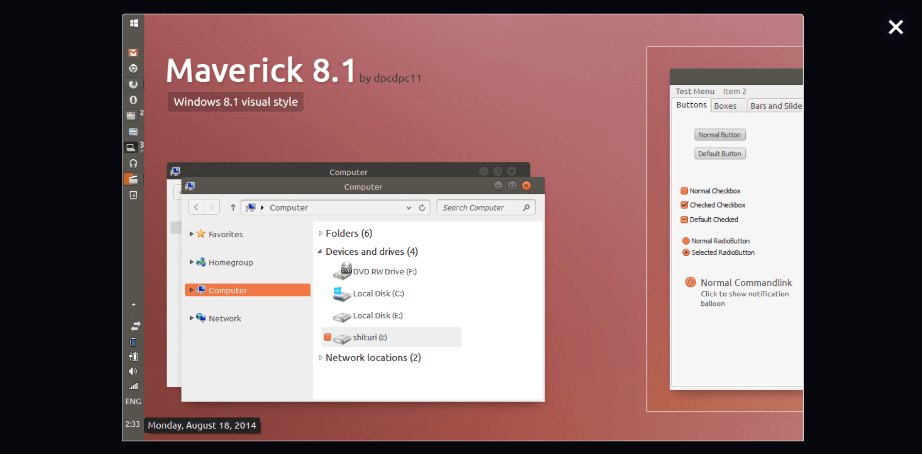This screenshot has height=454, width=922.
Task: Launch Chrome from the taskbar
Action: point(133,69)
